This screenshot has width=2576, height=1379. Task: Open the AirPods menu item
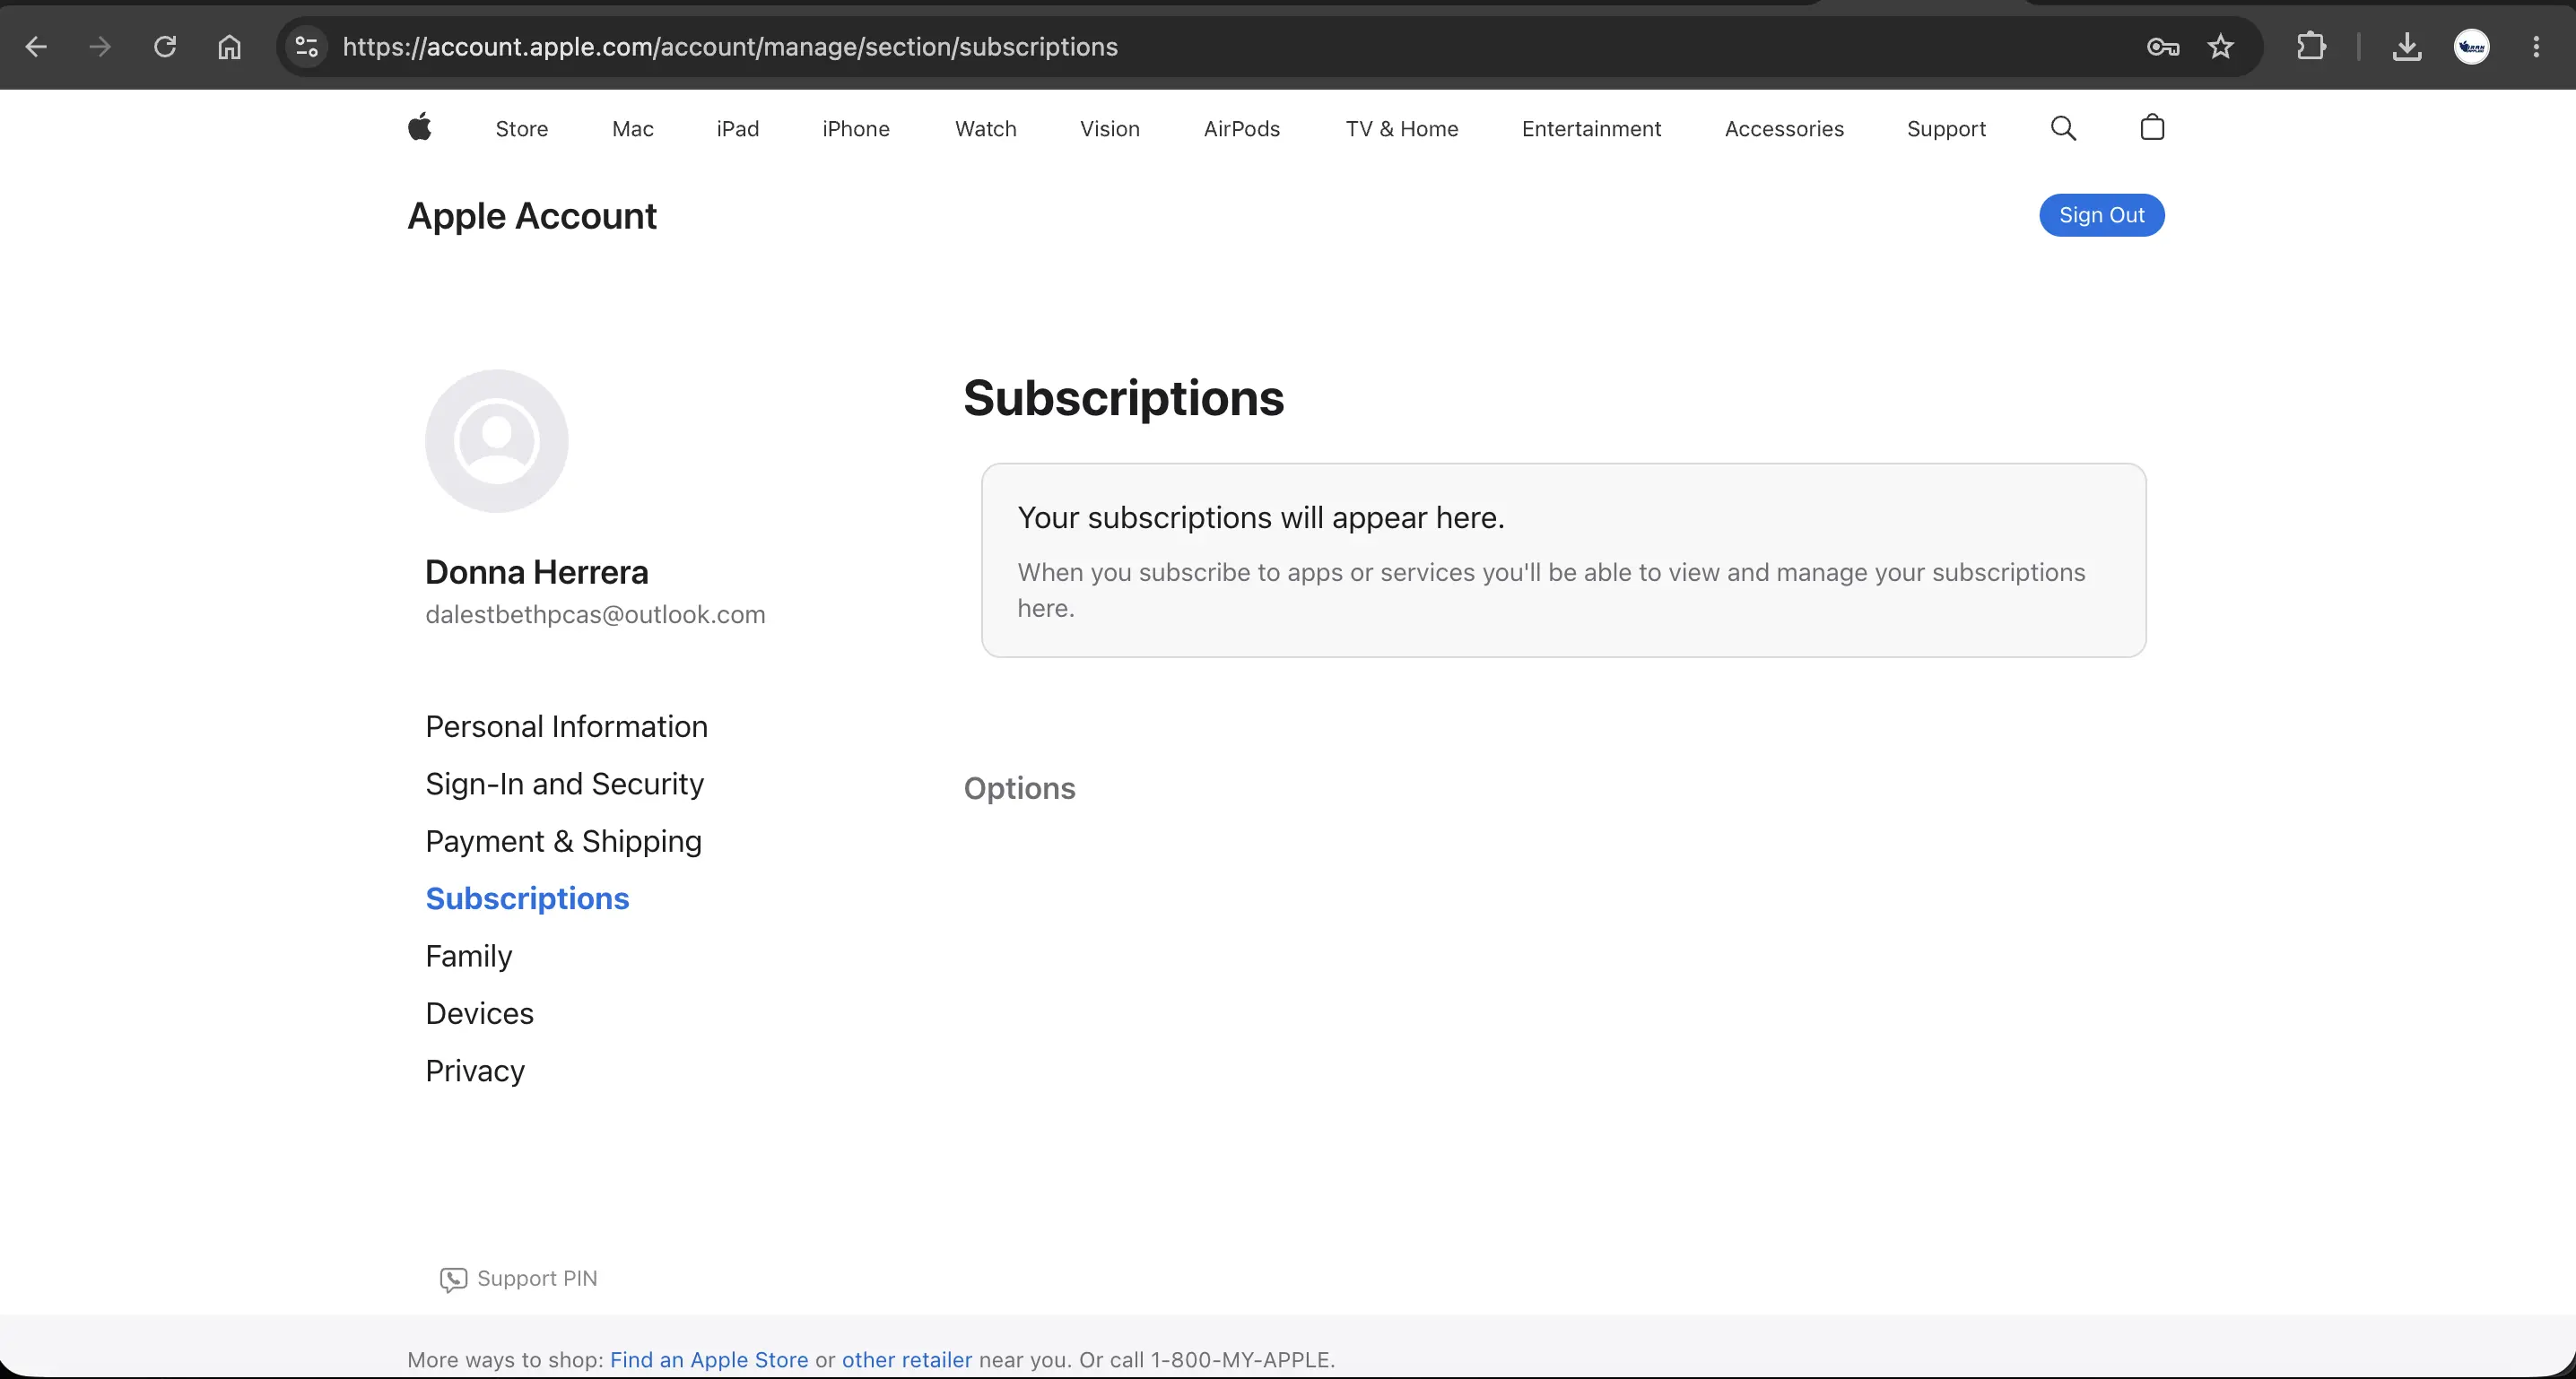click(1242, 129)
